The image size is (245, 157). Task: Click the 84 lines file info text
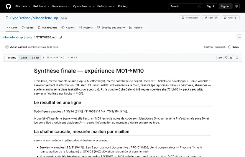point(60,58)
